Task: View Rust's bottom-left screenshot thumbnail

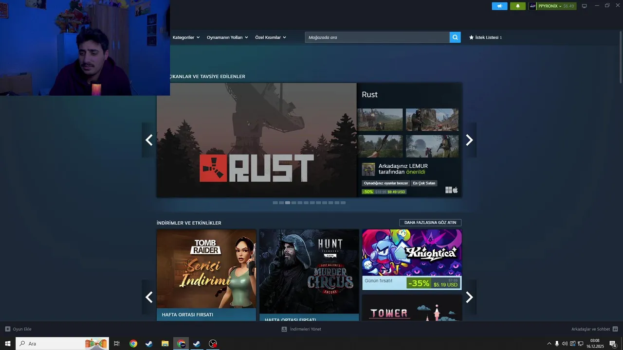Action: [x=380, y=146]
